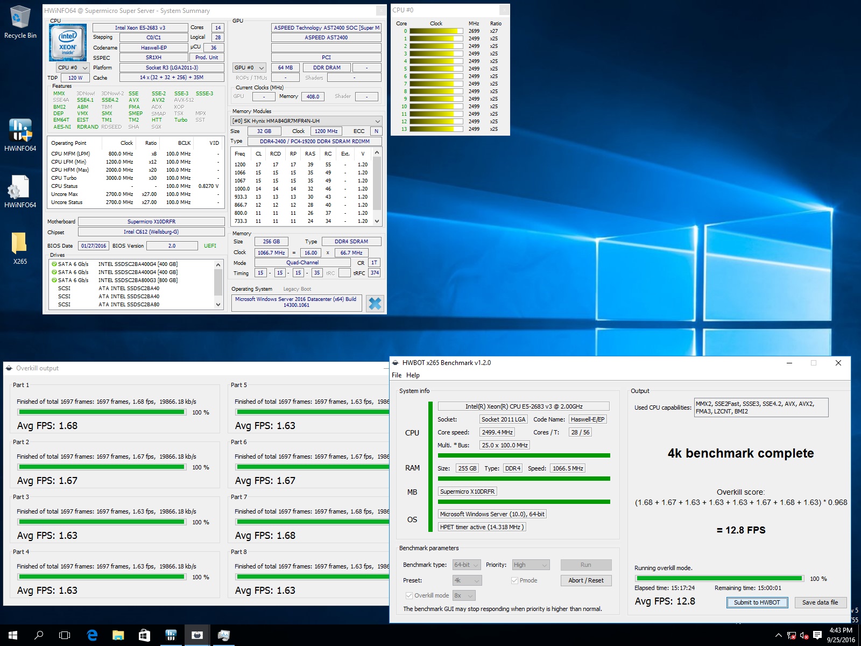Open the GPU #0 selector dropdown
This screenshot has height=646, width=861.
tap(249, 68)
